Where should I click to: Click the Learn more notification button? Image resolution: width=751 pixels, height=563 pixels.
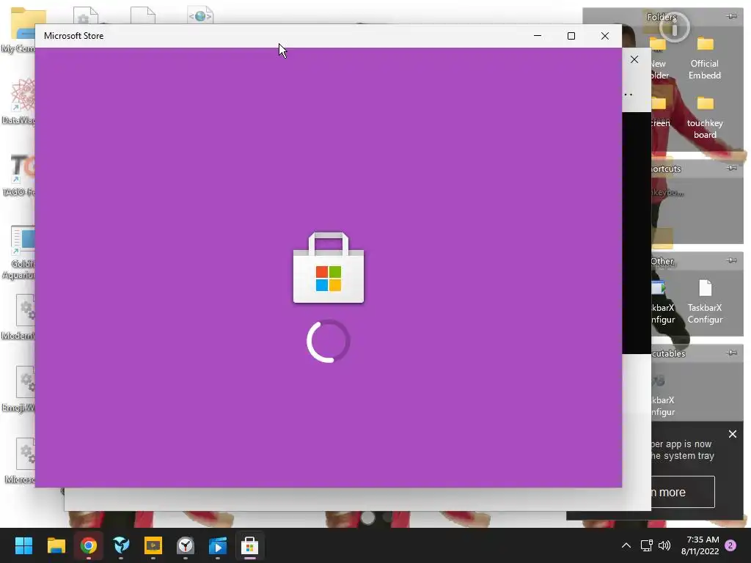683,492
